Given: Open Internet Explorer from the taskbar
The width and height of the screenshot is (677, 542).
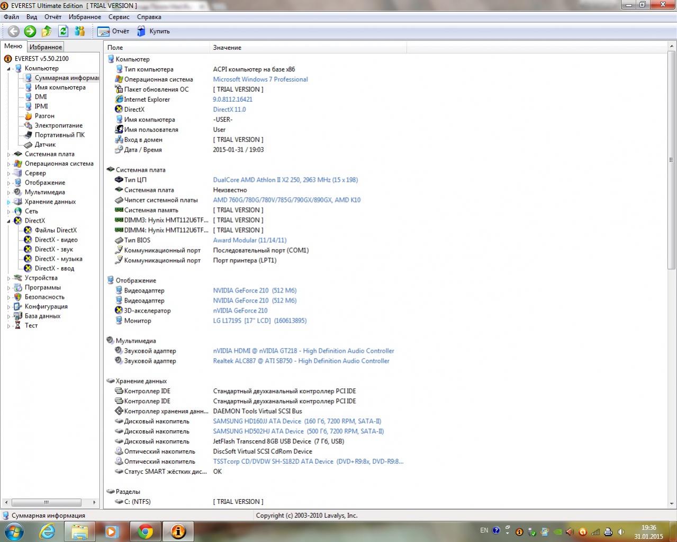Looking at the screenshot, I should [47, 531].
